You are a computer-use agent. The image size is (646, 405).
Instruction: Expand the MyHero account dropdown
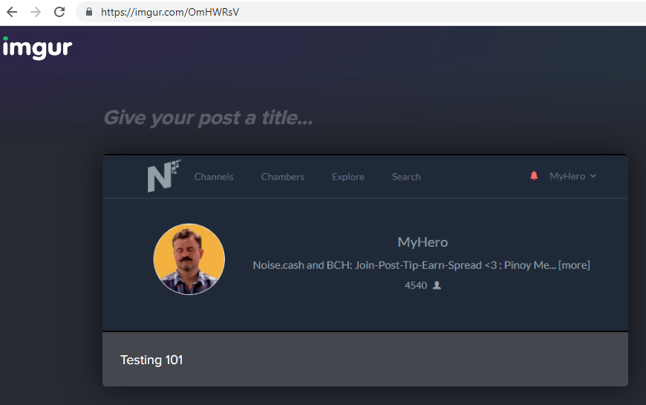point(572,176)
